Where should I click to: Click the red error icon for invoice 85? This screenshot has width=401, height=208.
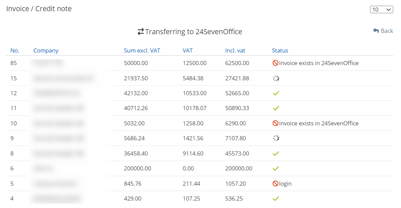point(275,63)
